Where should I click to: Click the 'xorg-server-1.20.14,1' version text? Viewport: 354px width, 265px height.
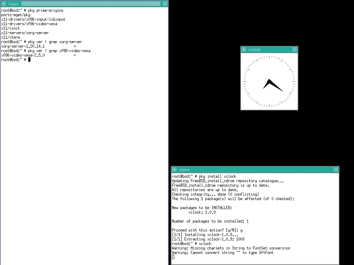tap(23, 46)
